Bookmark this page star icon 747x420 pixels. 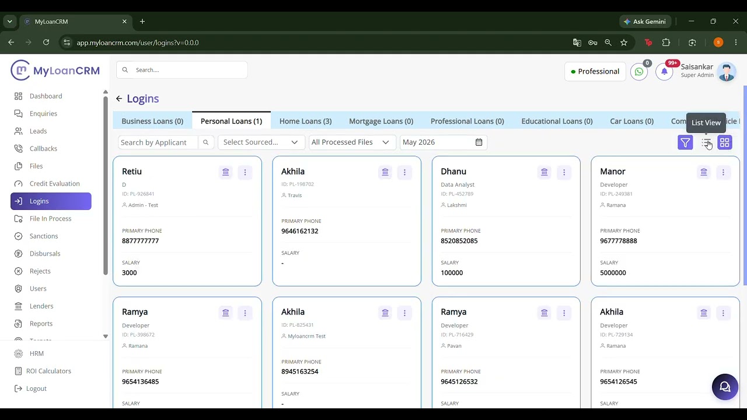coord(624,43)
